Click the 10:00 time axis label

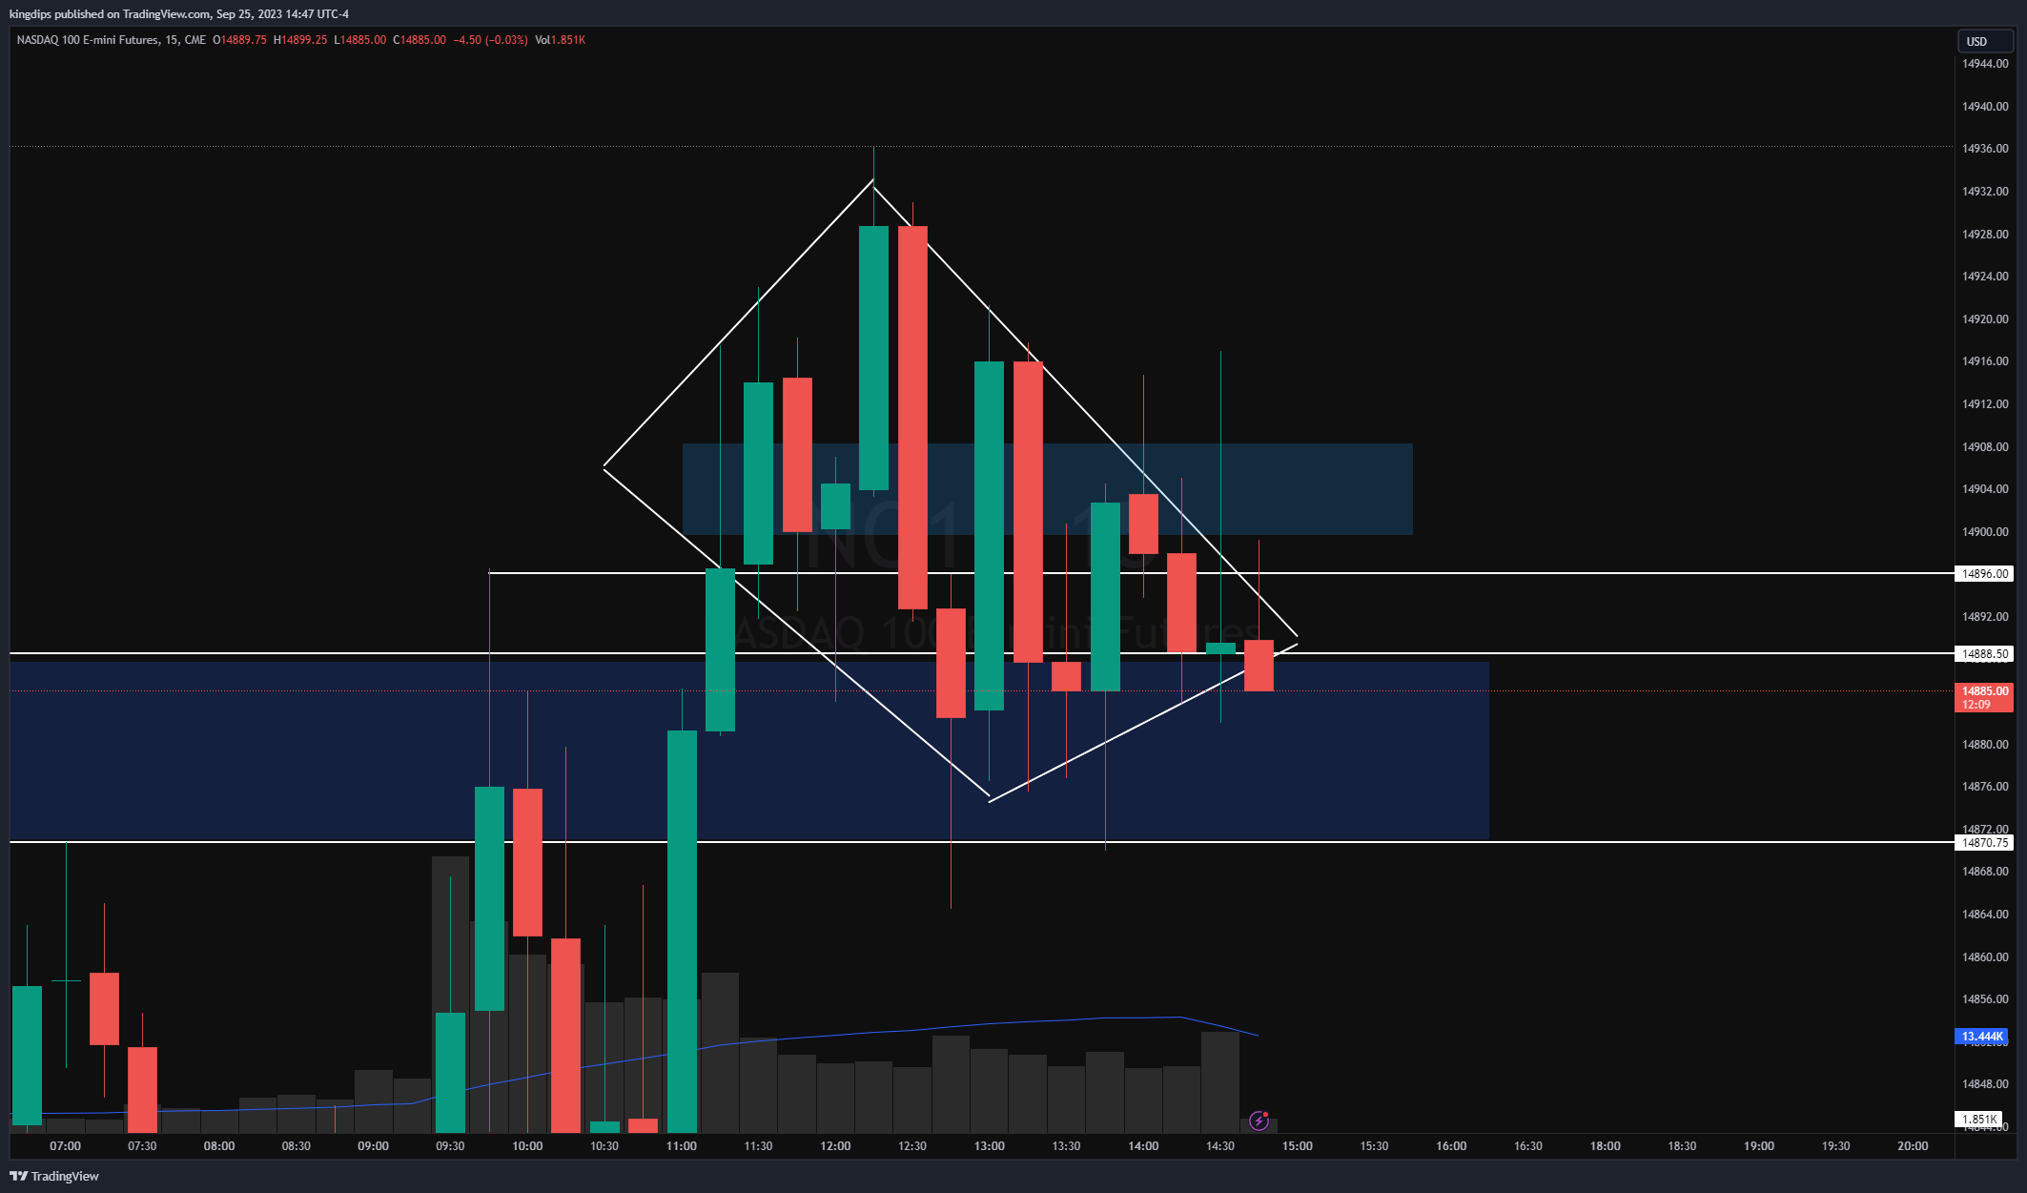[x=527, y=1145]
